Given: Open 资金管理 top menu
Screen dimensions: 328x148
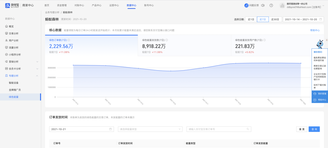Looking at the screenshot, I should tap(62, 6).
